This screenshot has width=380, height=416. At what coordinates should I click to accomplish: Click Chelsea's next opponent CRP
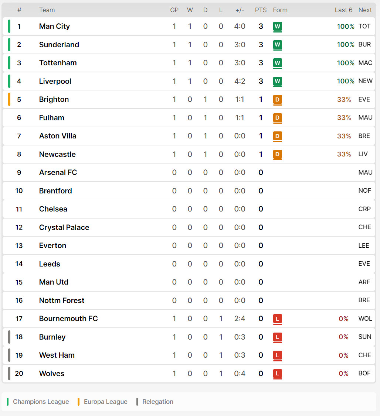point(364,209)
